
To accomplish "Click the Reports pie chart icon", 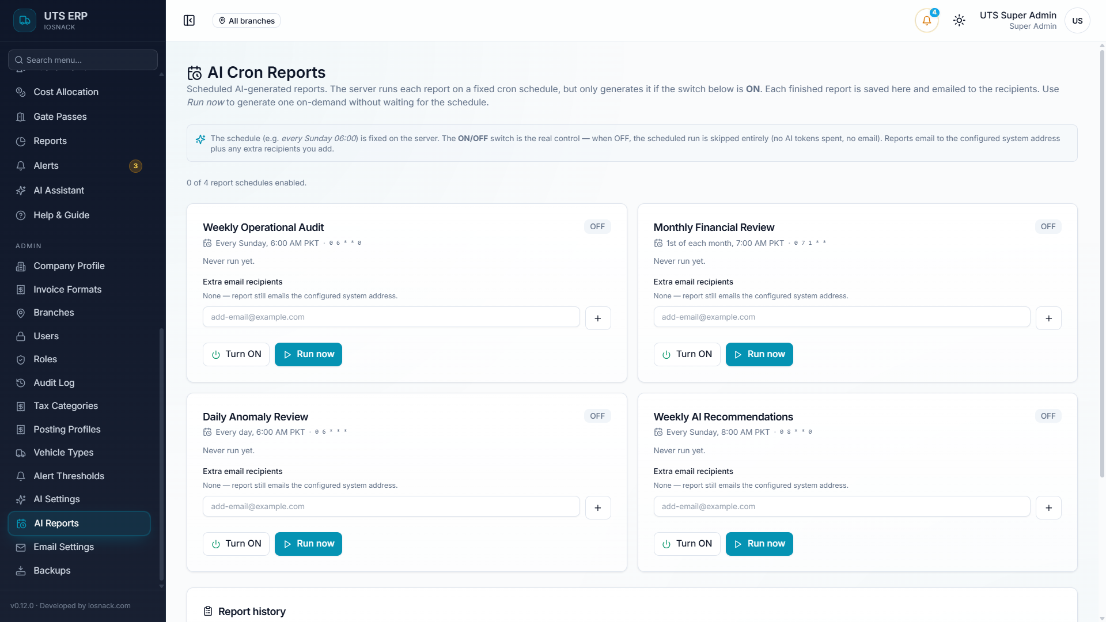I will (21, 141).
